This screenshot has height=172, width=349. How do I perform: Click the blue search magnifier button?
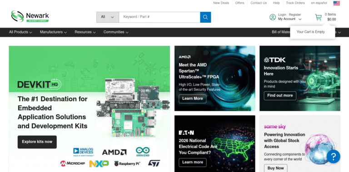coord(205,17)
